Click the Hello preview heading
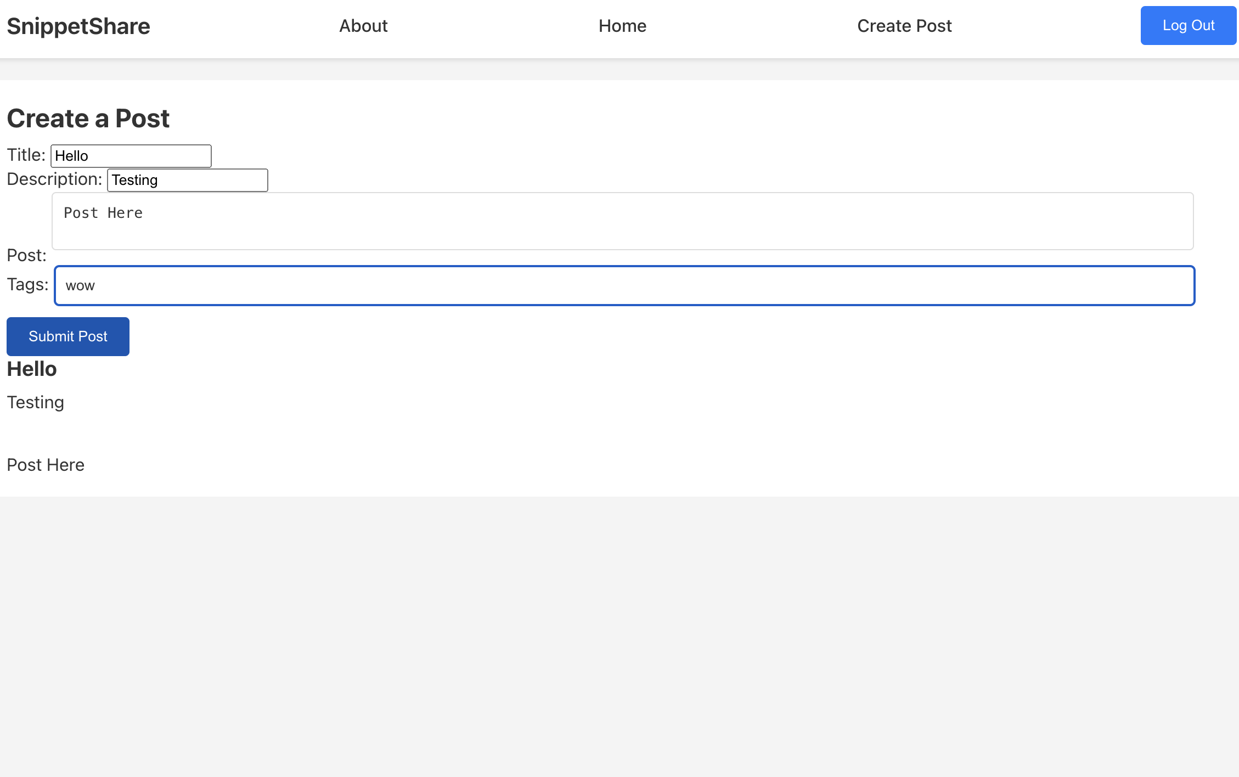This screenshot has height=777, width=1239. click(x=32, y=369)
